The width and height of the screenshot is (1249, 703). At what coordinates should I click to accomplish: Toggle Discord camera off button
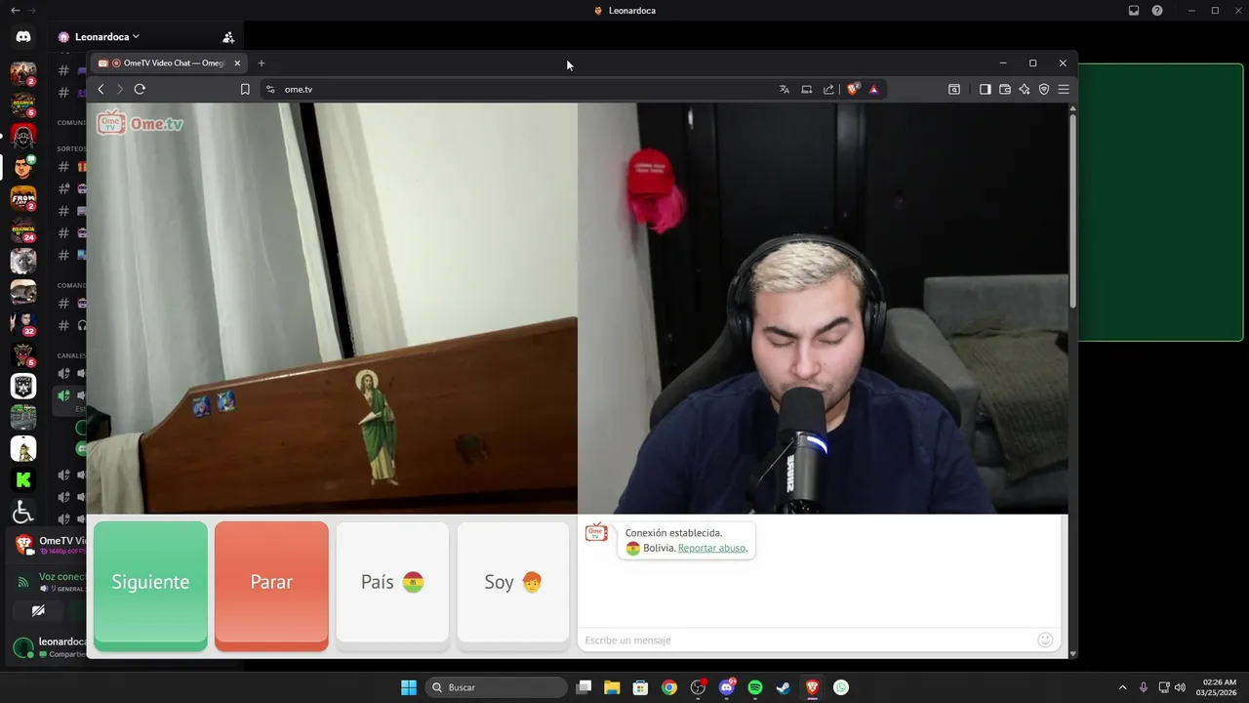38,611
